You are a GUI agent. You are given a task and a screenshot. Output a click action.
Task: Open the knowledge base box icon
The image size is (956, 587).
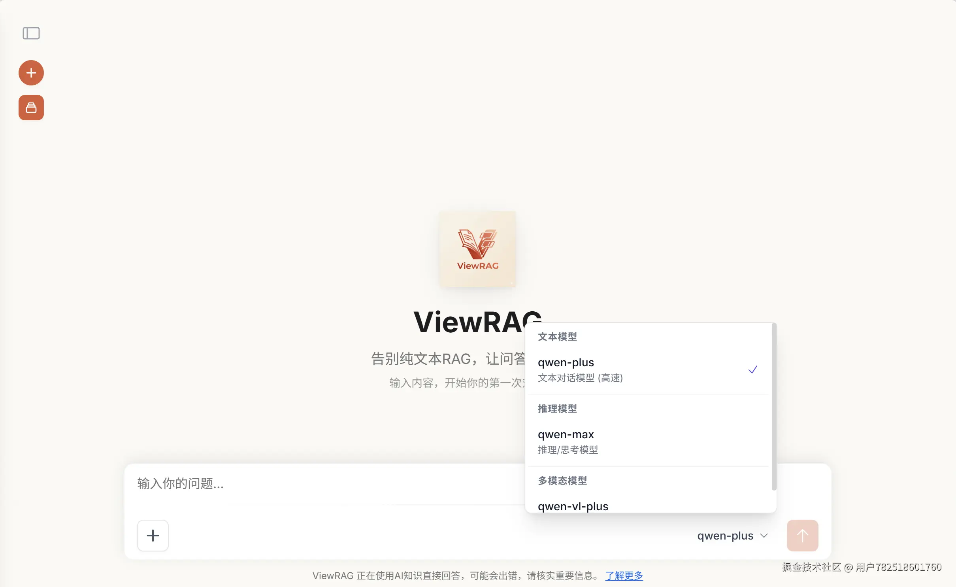pyautogui.click(x=31, y=108)
